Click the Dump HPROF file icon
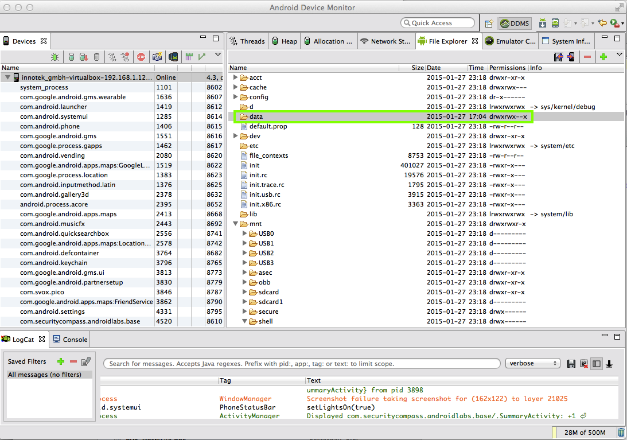The height and width of the screenshot is (440, 627). point(84,57)
